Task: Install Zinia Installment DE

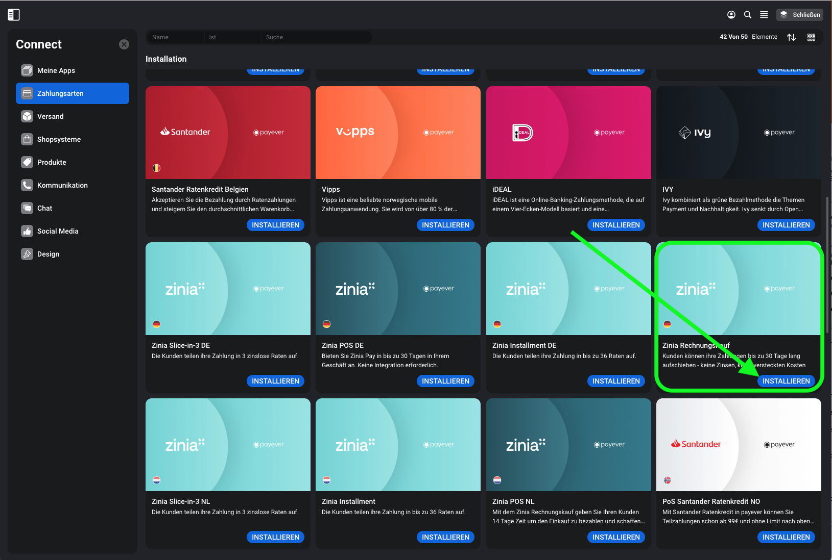Action: 616,381
